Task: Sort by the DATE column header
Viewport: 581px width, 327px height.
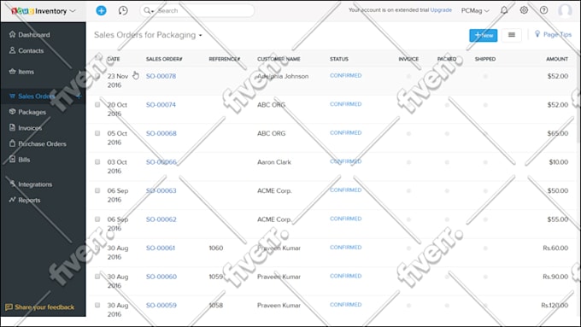Action: click(114, 59)
